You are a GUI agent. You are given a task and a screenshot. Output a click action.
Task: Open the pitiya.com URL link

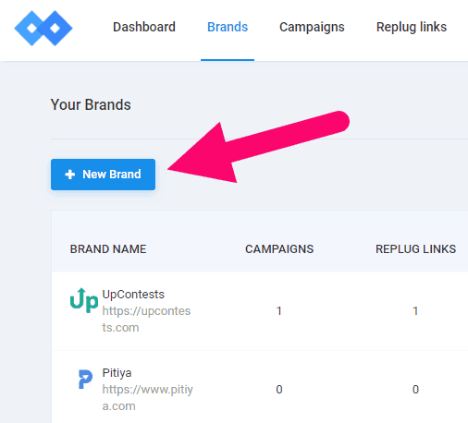(x=148, y=398)
